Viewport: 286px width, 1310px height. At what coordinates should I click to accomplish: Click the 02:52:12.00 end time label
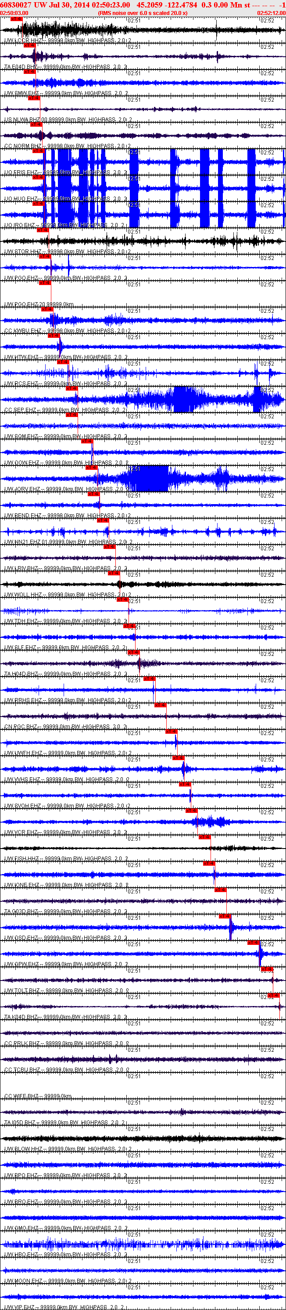tap(271, 13)
